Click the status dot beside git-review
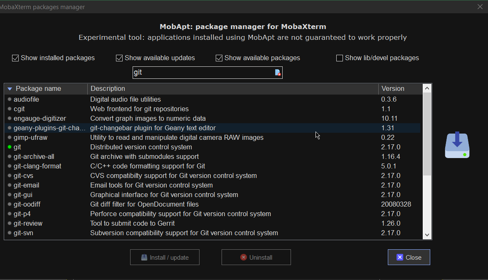The height and width of the screenshot is (280, 488). (10, 224)
